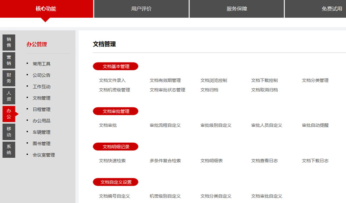Screen dimensions: 346x203
Task: Select the 文档下载日志 link
Action: click(315, 160)
